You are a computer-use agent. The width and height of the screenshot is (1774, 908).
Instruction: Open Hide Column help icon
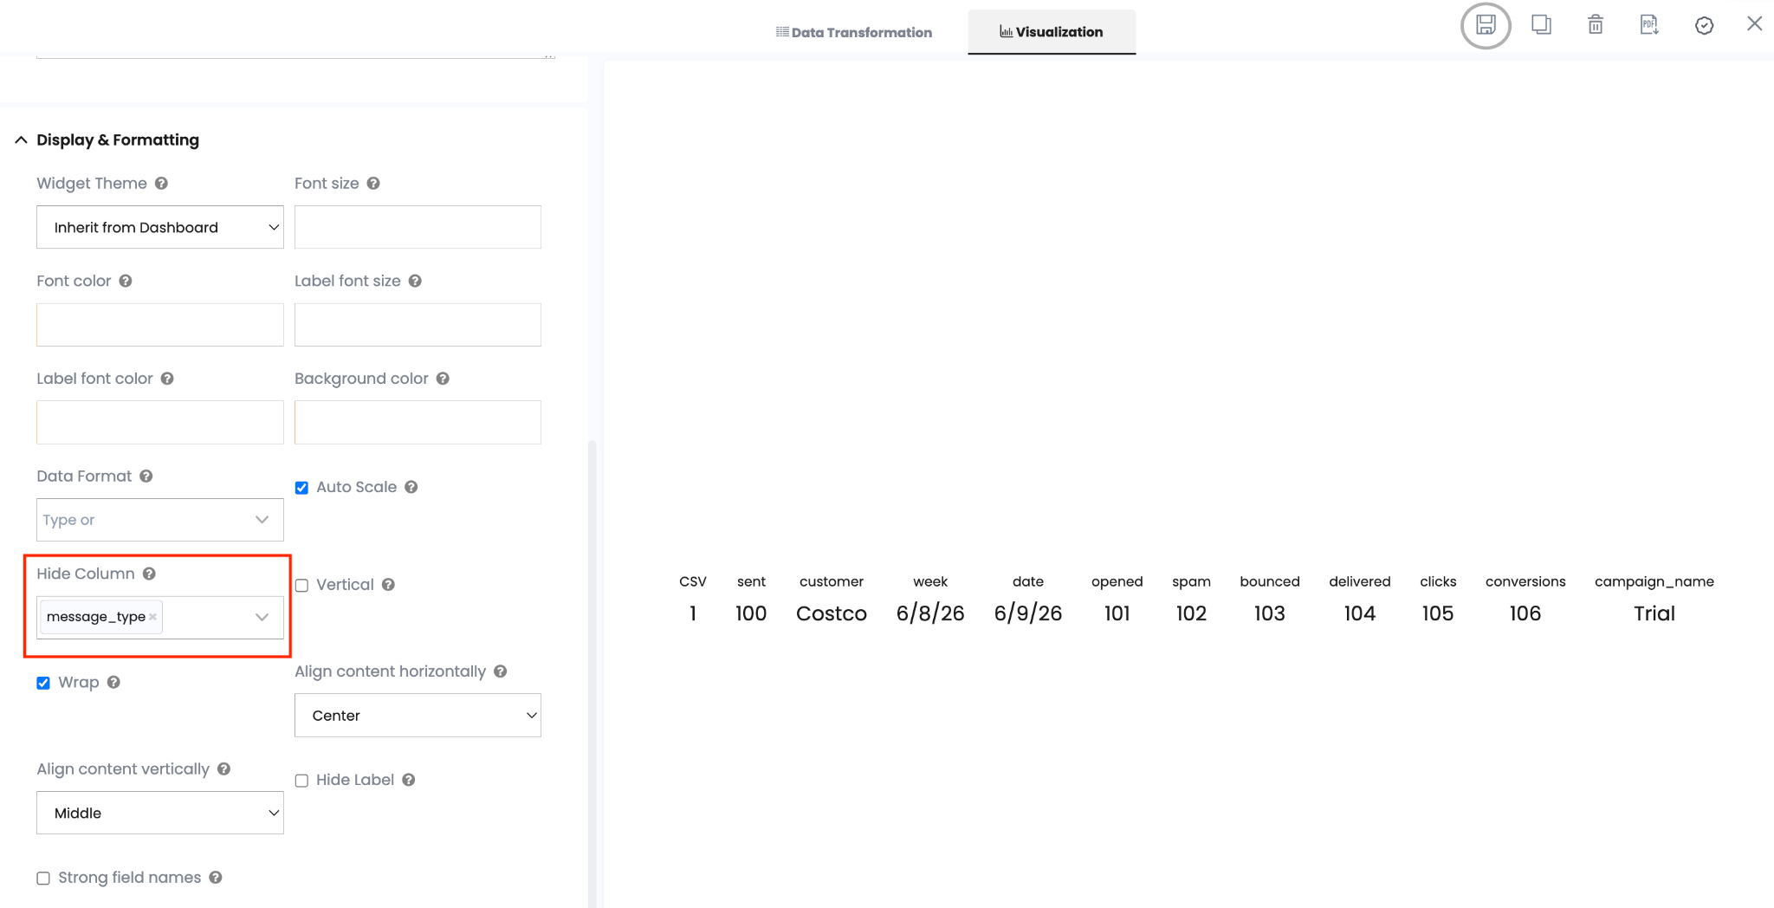click(x=149, y=574)
